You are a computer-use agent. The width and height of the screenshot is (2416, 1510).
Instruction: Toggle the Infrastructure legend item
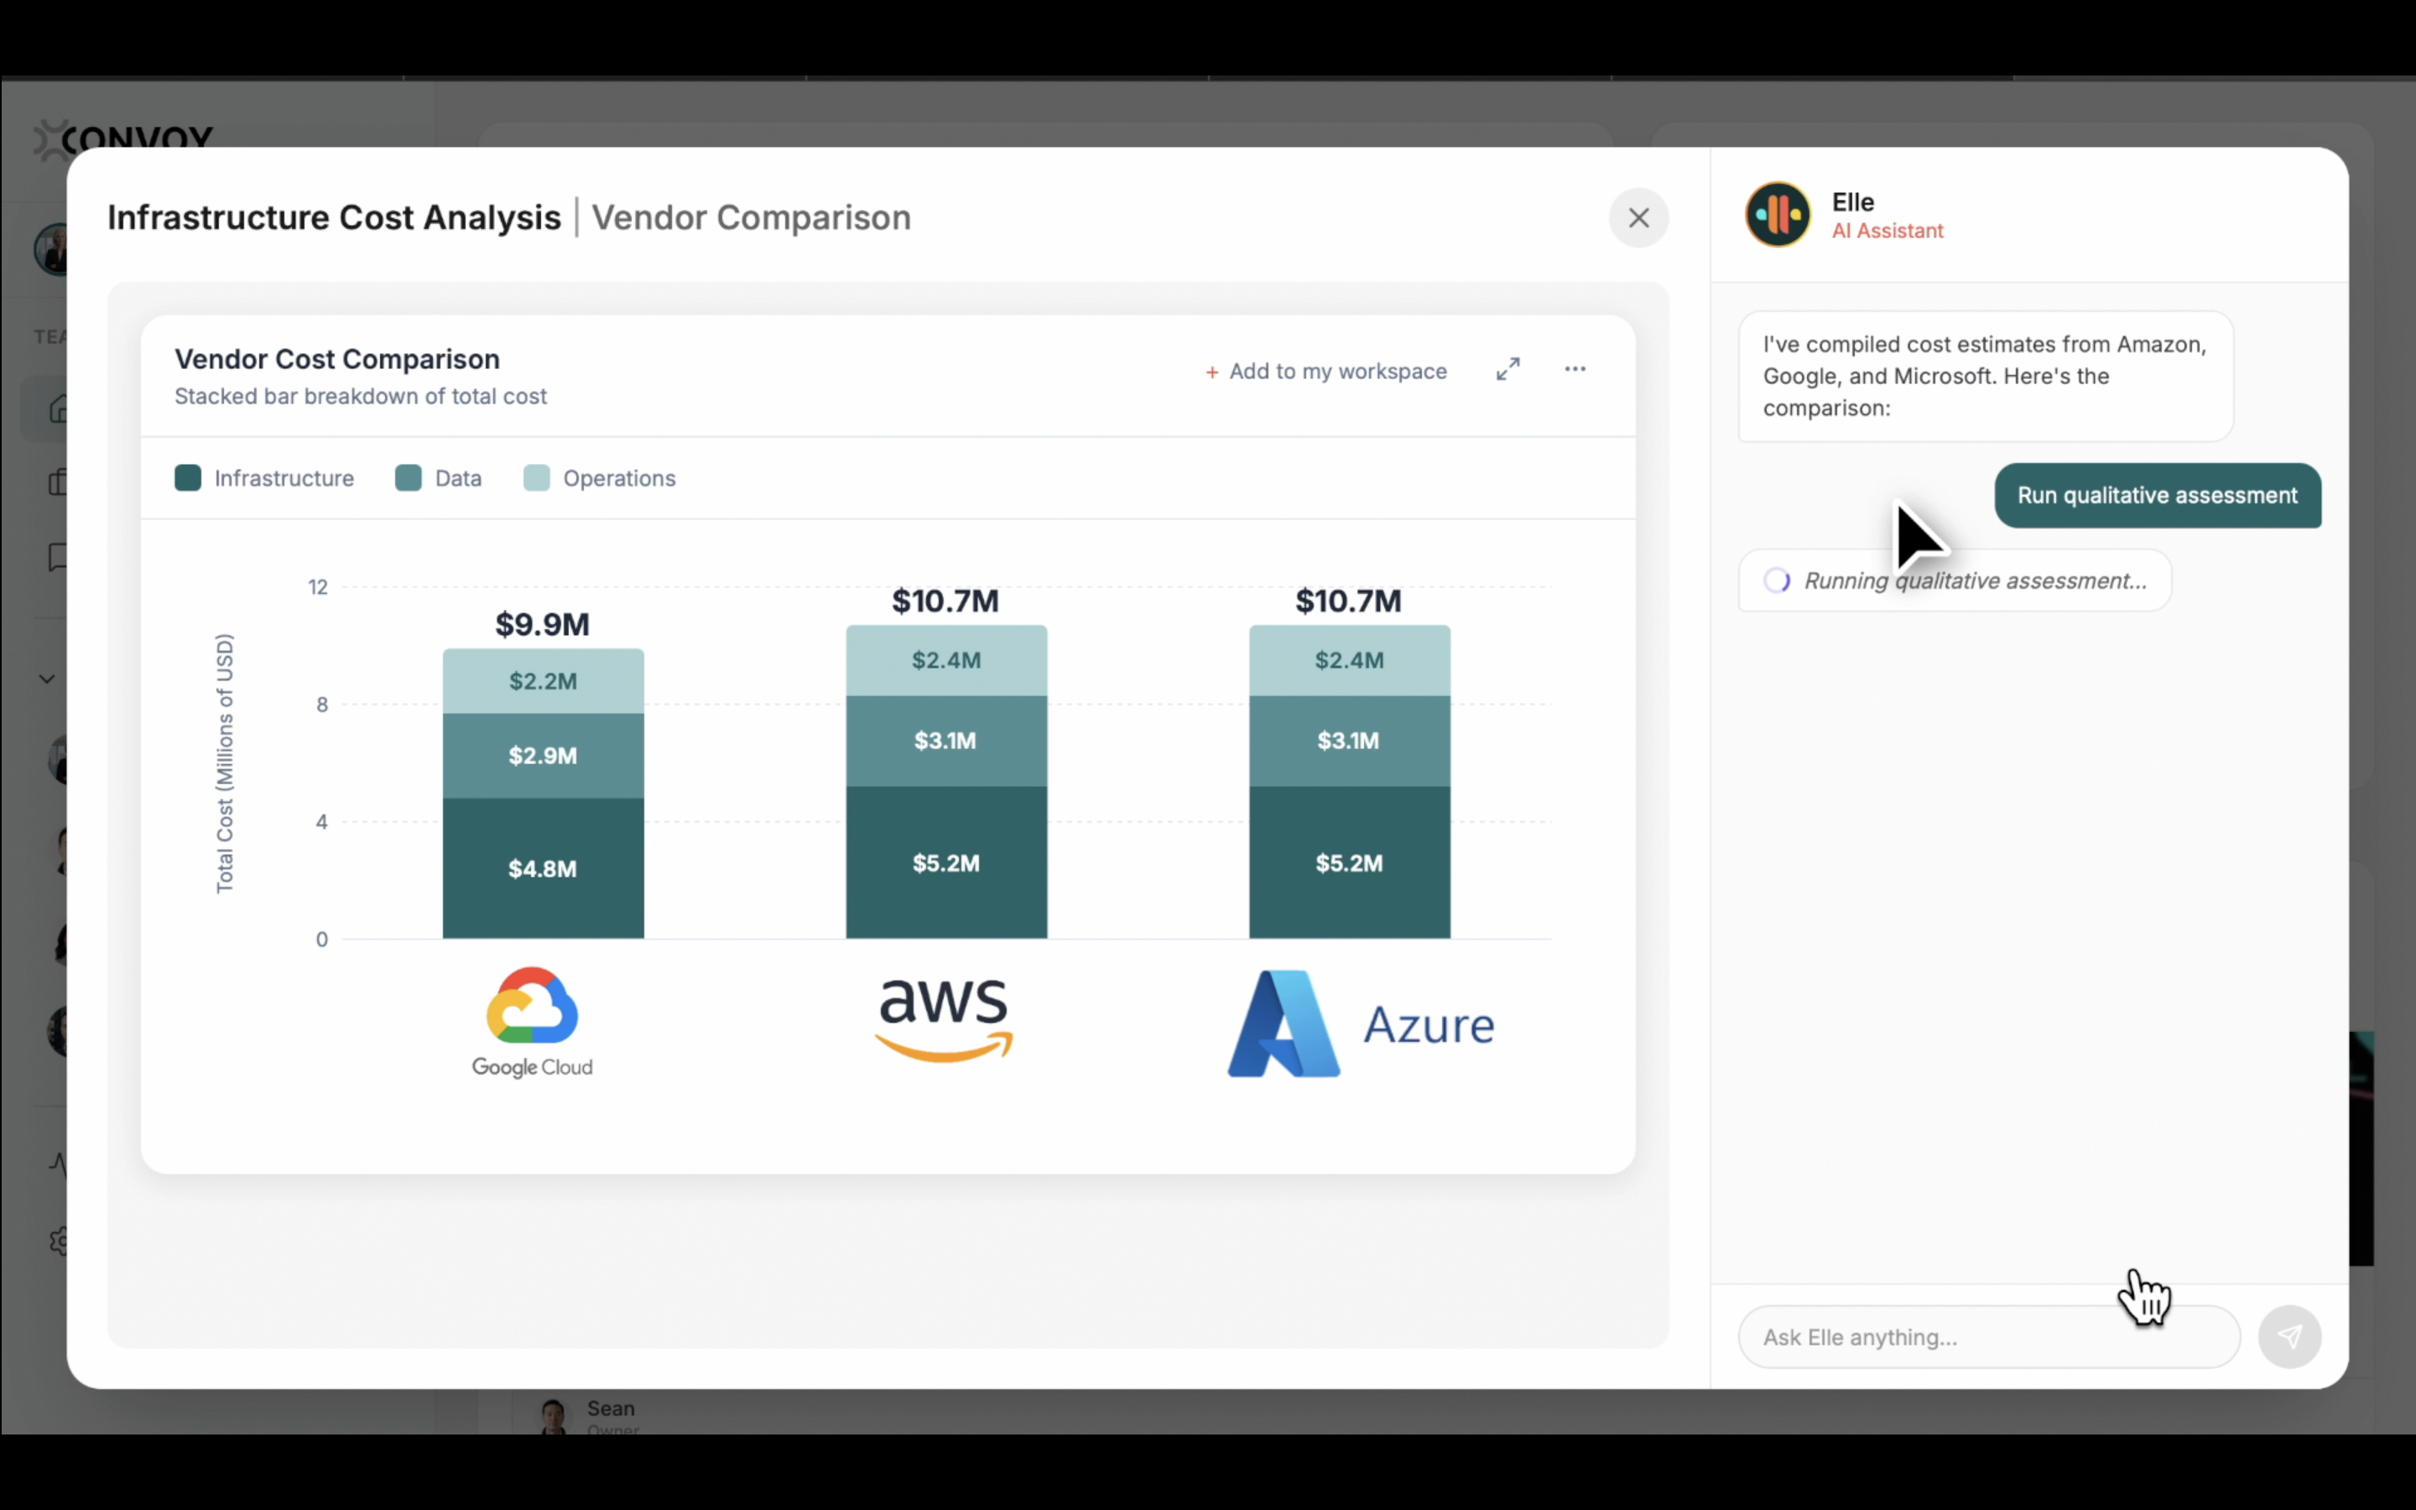click(264, 478)
